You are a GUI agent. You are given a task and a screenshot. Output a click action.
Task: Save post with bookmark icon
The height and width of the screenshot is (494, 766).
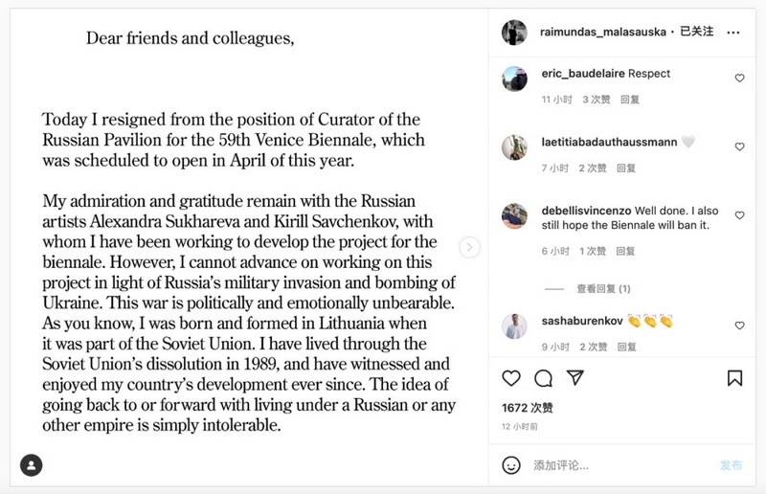pyautogui.click(x=734, y=378)
